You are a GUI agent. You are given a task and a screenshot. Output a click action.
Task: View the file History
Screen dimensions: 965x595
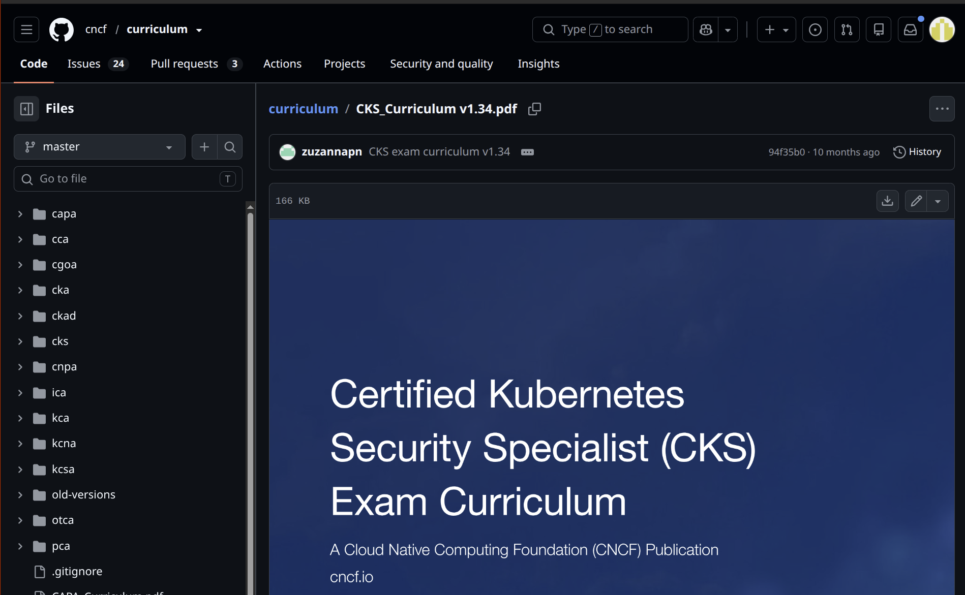click(x=917, y=152)
